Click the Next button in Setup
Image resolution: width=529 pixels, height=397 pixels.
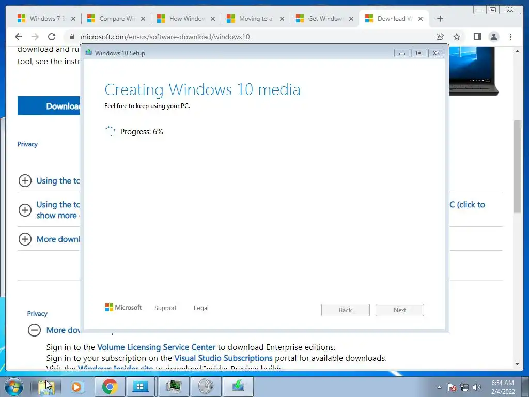(x=400, y=310)
